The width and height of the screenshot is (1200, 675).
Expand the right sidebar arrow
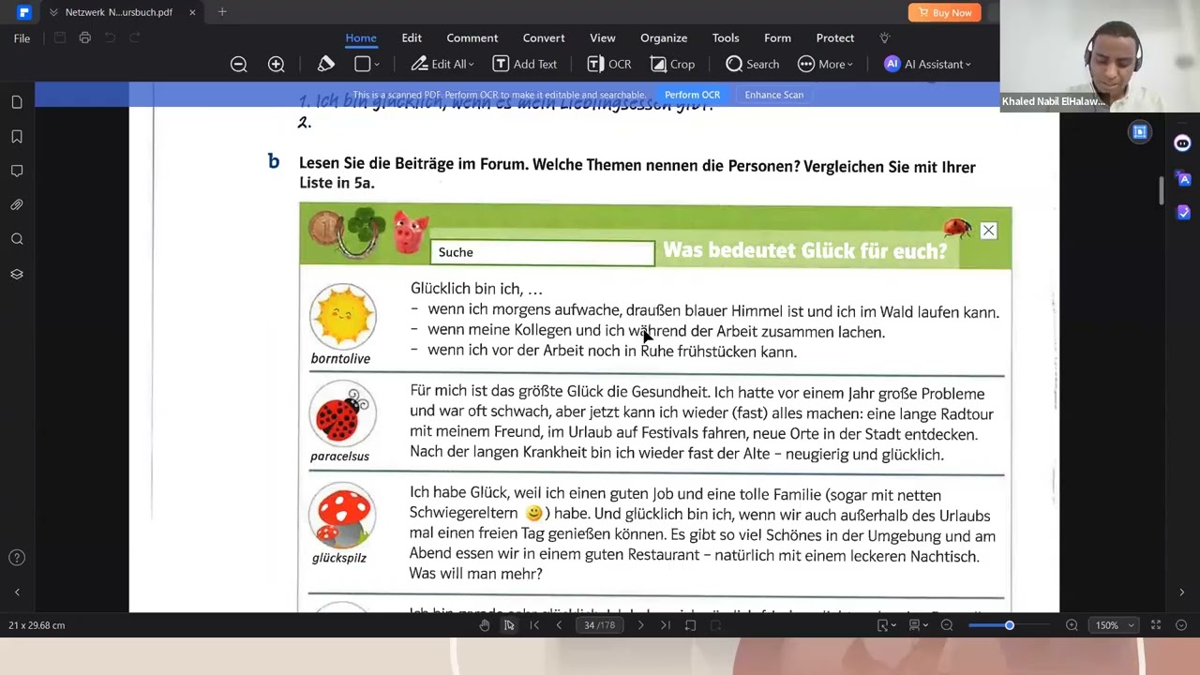point(1181,592)
